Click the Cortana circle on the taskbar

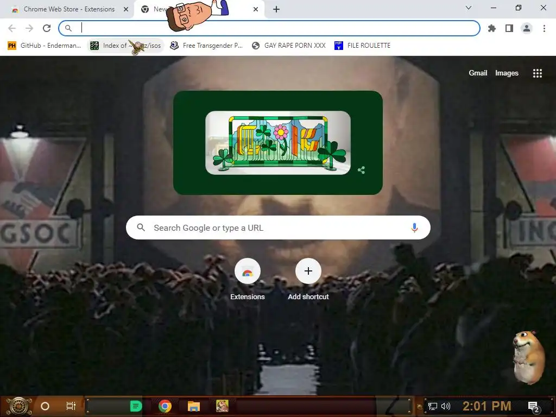tap(45, 406)
